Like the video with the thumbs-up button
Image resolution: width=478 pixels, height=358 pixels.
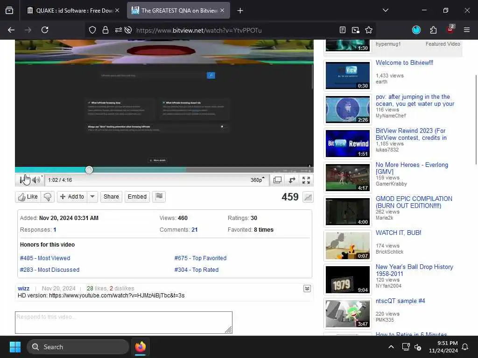pos(28,197)
